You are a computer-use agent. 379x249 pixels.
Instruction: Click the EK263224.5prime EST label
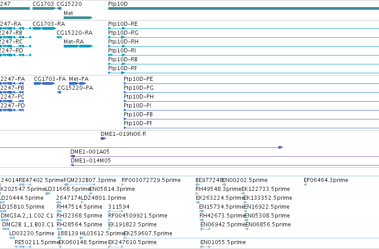coord(220,198)
